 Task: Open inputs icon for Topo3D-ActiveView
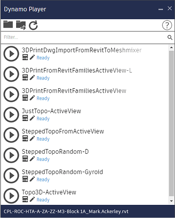coord(25,199)
